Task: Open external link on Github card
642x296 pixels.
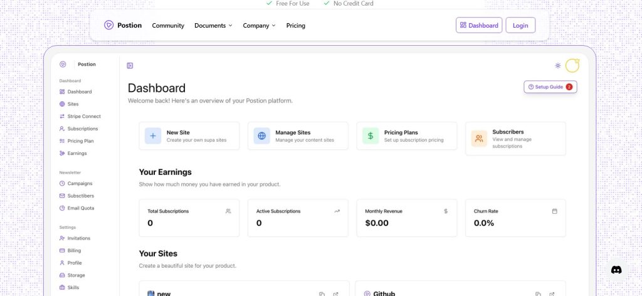Action: tap(552, 294)
